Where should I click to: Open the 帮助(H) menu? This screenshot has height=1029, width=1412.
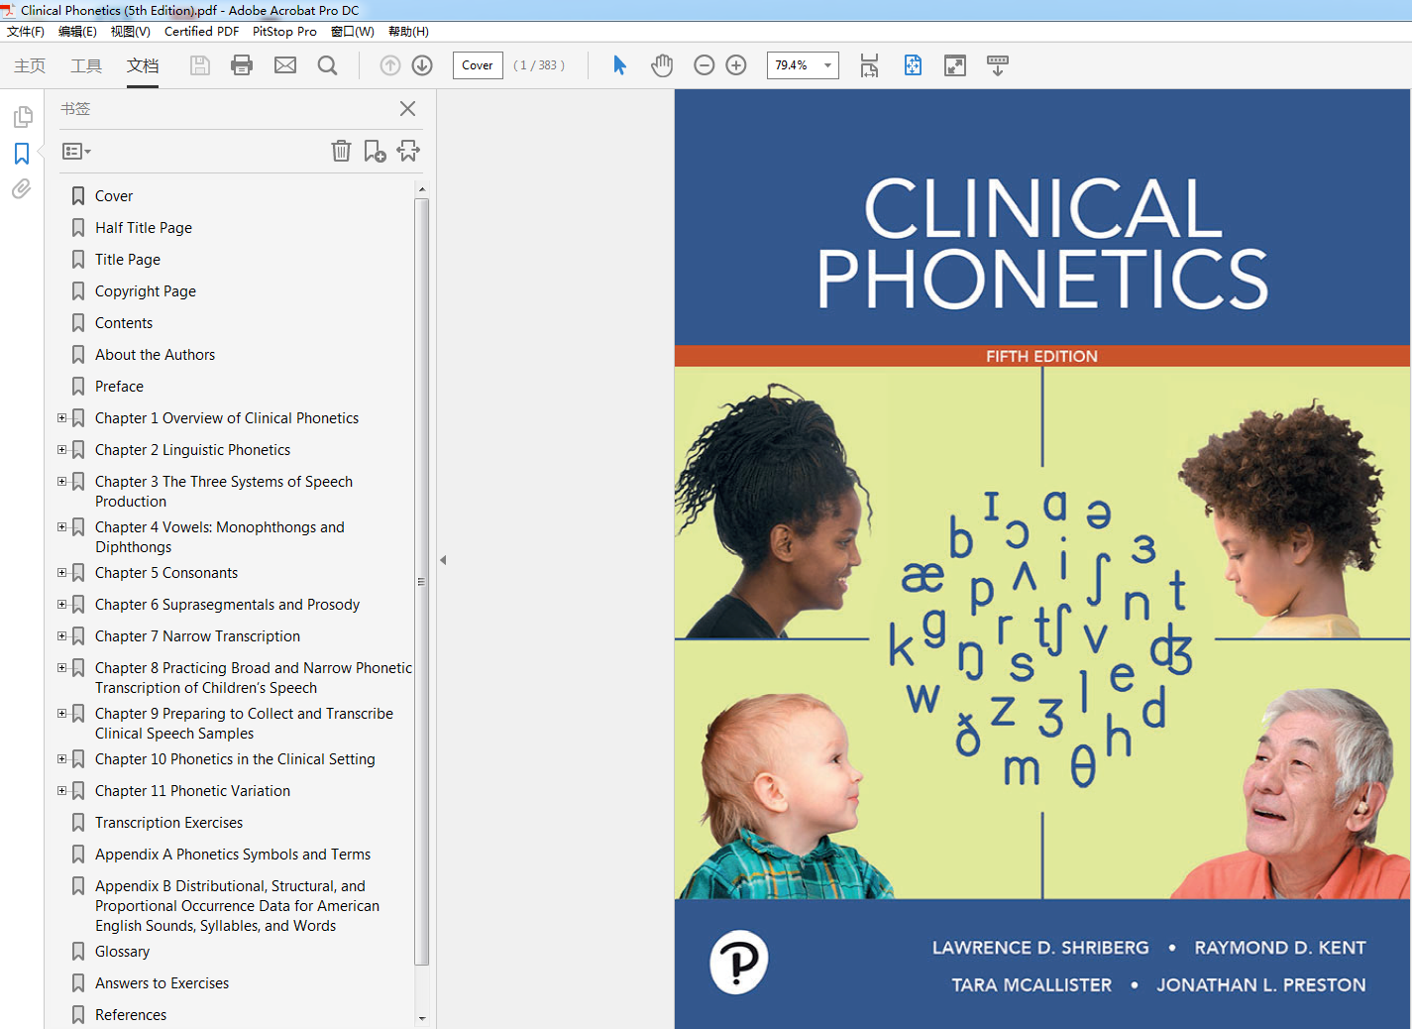[408, 32]
